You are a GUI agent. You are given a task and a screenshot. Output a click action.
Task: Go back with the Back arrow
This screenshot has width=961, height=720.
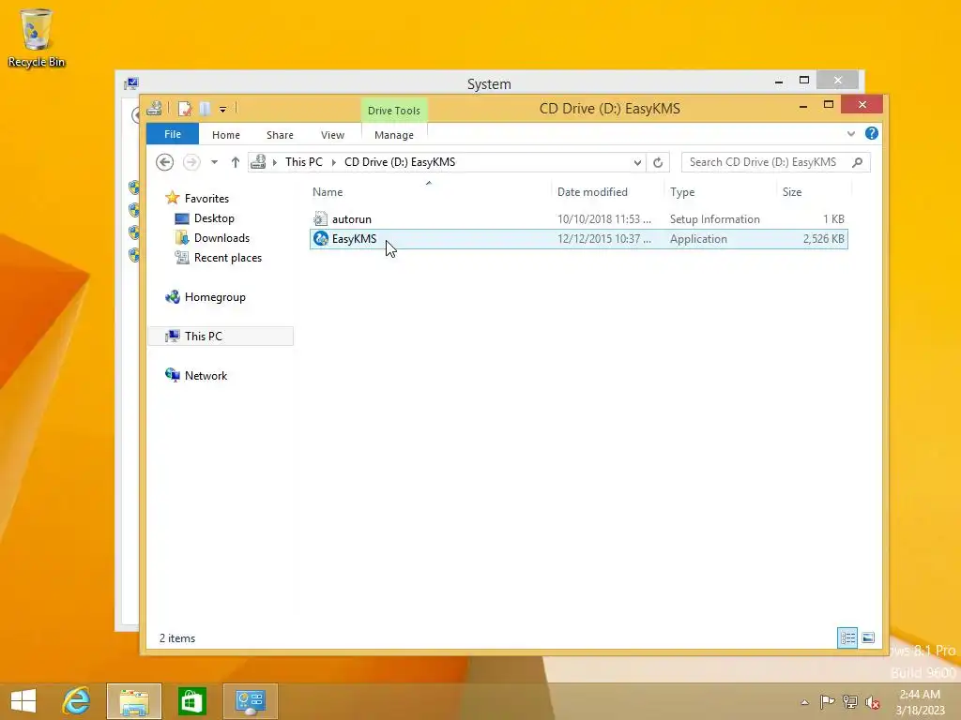click(165, 162)
